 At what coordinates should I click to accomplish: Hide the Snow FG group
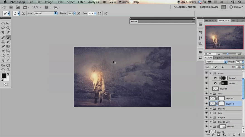coord(206,108)
